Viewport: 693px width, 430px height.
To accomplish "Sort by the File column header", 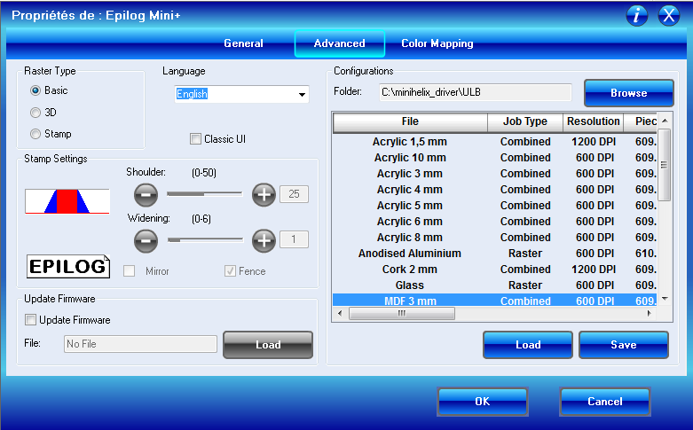I will (x=410, y=121).
